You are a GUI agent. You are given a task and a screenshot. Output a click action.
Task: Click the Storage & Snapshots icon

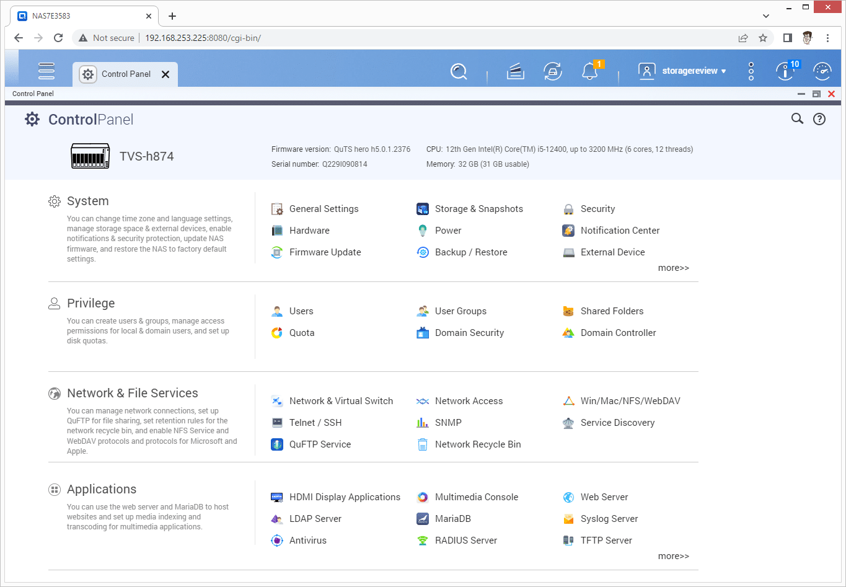423,209
